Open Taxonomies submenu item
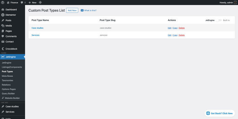 (8, 80)
